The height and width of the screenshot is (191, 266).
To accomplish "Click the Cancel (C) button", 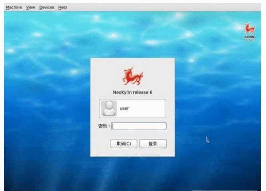I will 124,144.
